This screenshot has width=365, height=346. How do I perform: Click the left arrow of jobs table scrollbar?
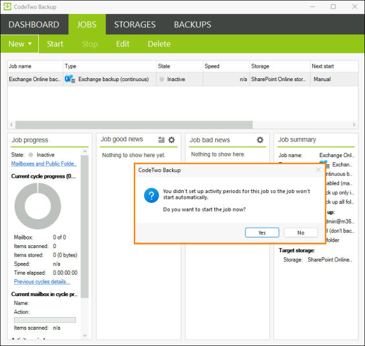(x=12, y=125)
